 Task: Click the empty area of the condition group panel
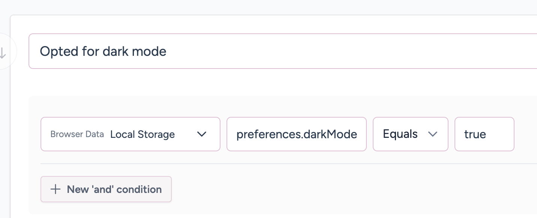tap(337, 189)
